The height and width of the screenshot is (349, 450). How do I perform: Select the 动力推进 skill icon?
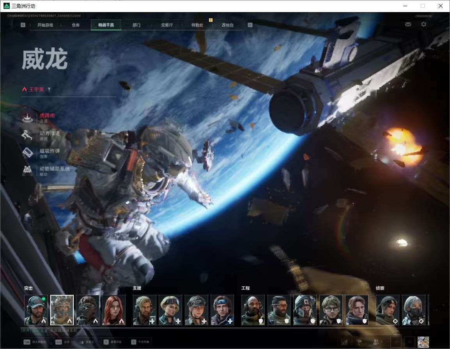click(x=28, y=136)
